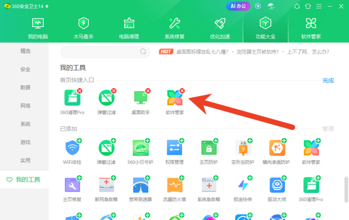Focus the tool search input field
Screen dimensions: 349x220
[x=105, y=52]
